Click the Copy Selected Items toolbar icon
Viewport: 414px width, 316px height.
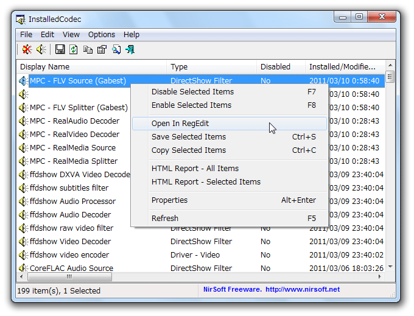click(x=88, y=49)
